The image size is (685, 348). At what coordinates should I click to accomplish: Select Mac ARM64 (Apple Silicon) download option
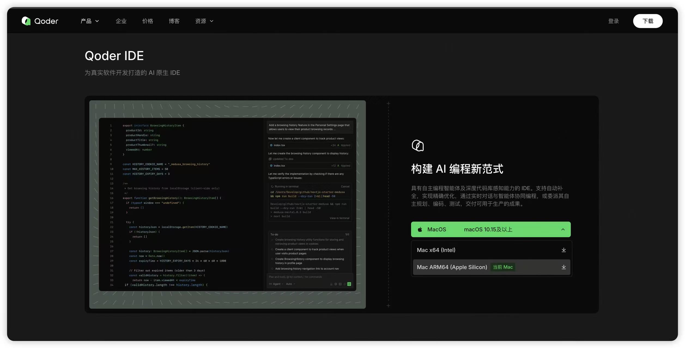452,267
